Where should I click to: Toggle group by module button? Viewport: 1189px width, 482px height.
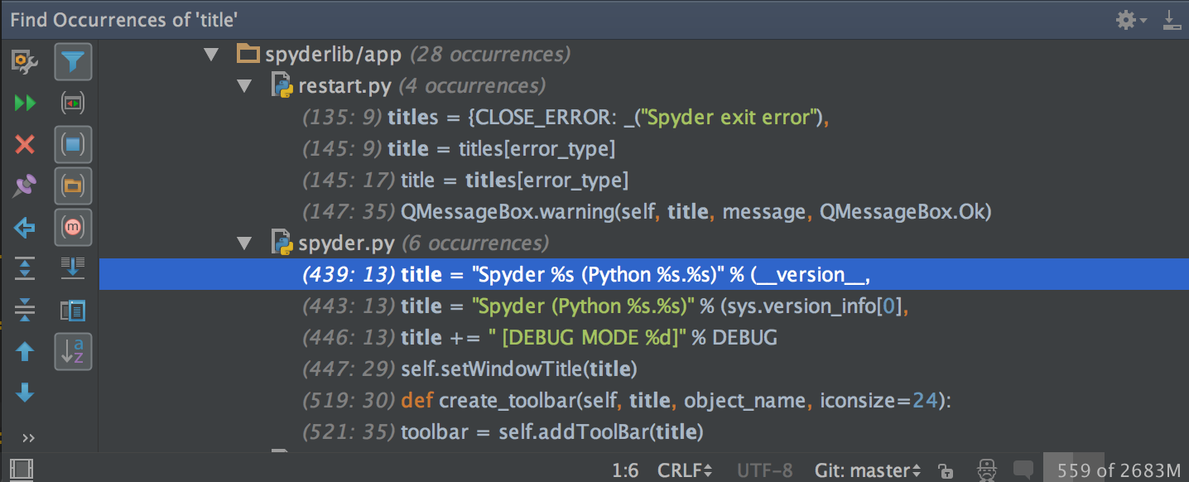(x=73, y=145)
